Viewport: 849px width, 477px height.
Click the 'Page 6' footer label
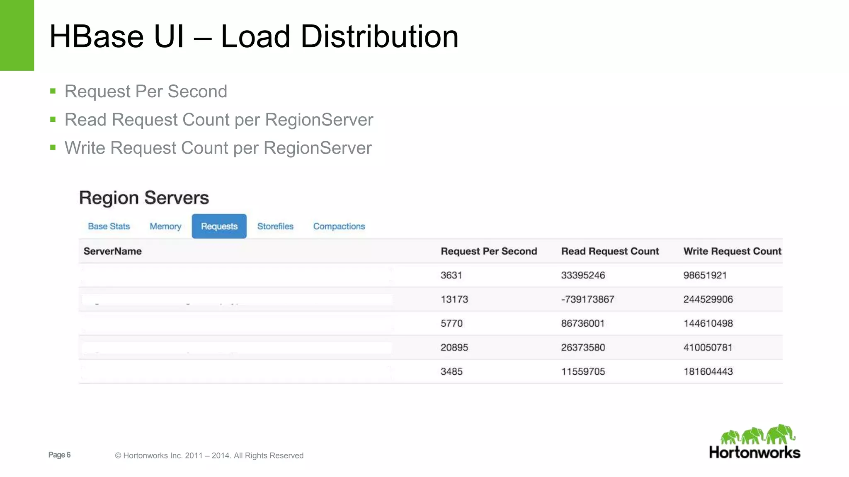tap(59, 455)
